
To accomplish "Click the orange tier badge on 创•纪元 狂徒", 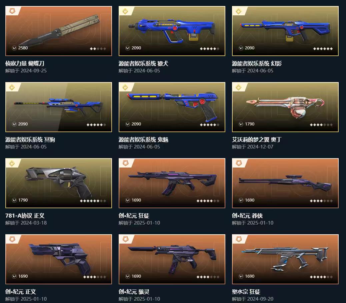I will tap(125, 163).
